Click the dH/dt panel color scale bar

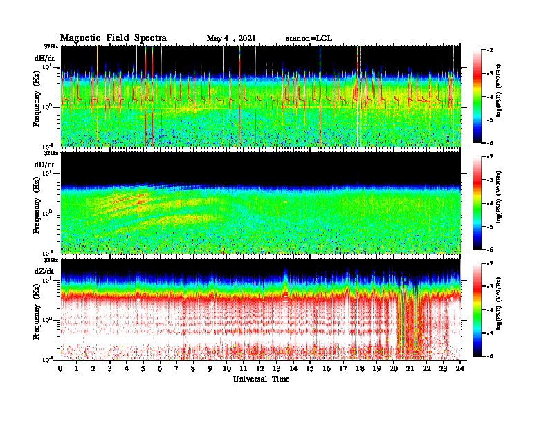point(477,97)
